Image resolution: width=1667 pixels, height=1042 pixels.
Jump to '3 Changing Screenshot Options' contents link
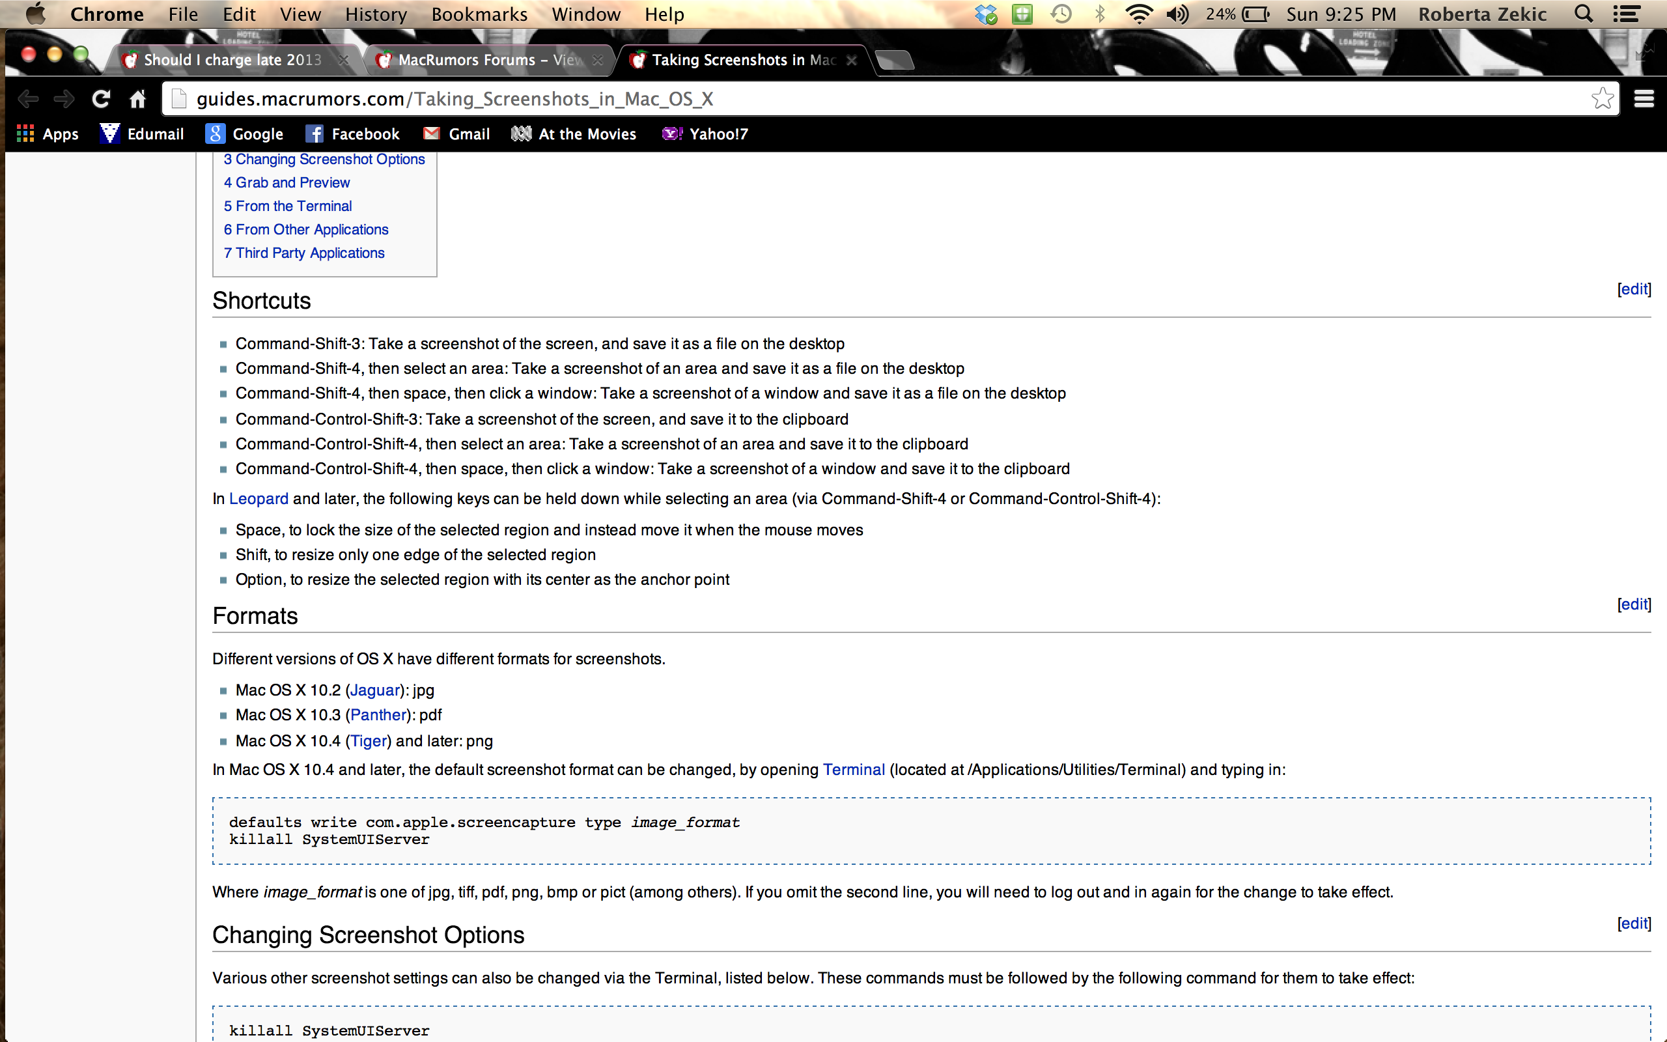[324, 159]
